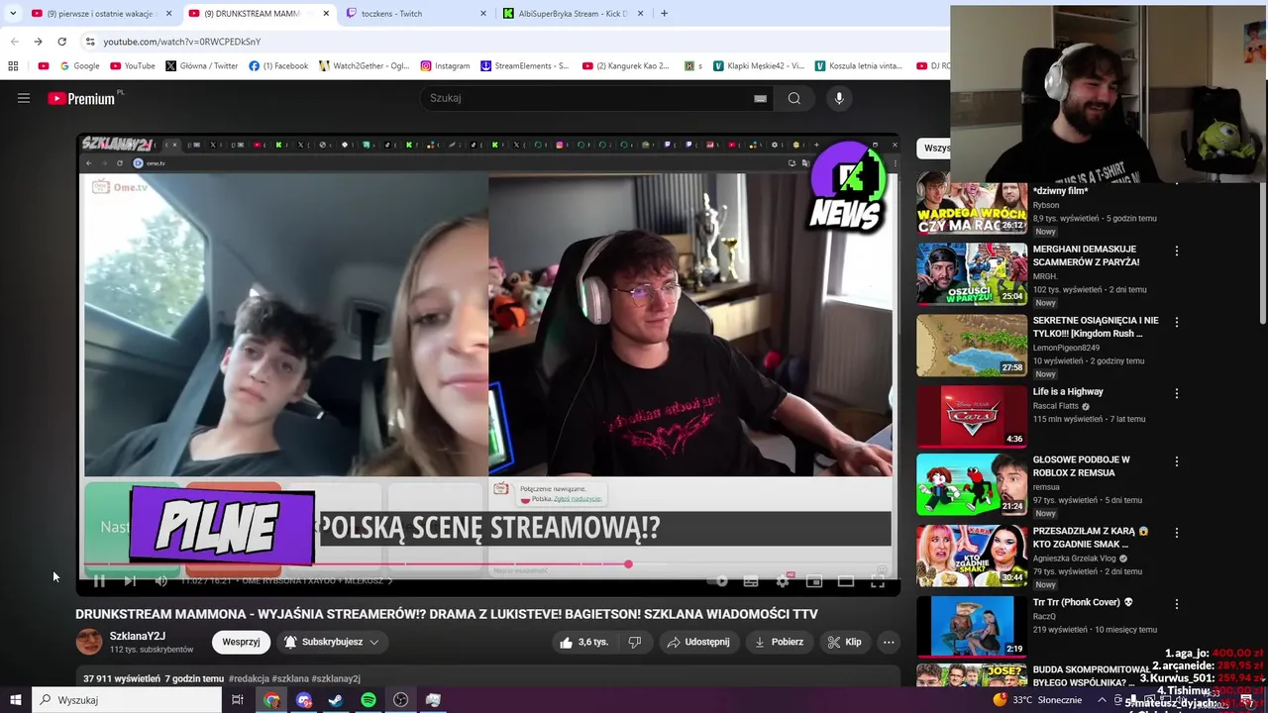Click the Wesprzyj button
Screen dimensions: 1268x713
tap(241, 642)
